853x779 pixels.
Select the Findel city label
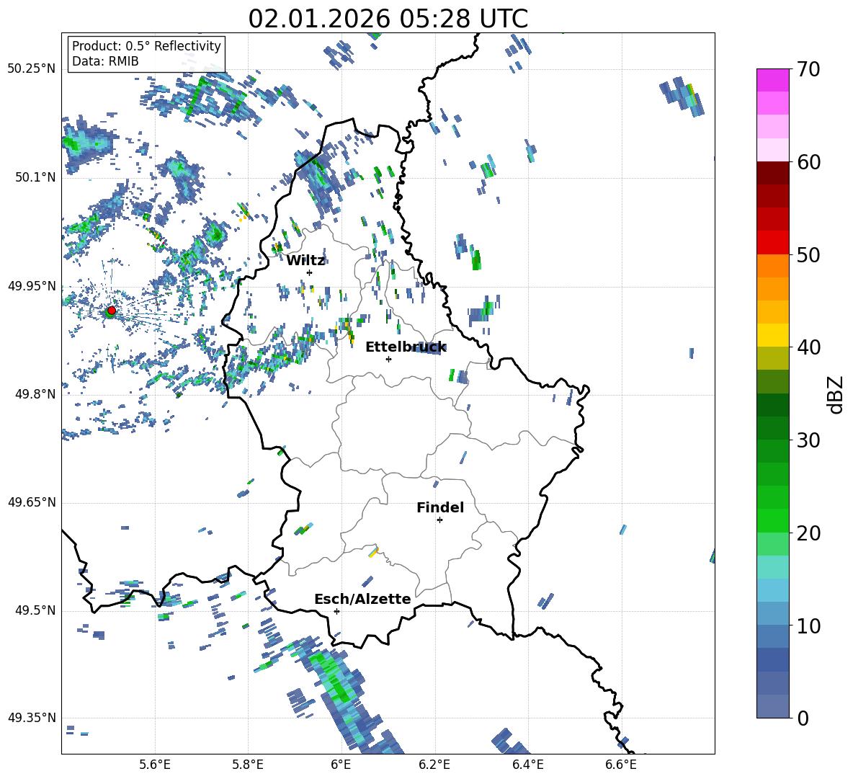pyautogui.click(x=440, y=507)
